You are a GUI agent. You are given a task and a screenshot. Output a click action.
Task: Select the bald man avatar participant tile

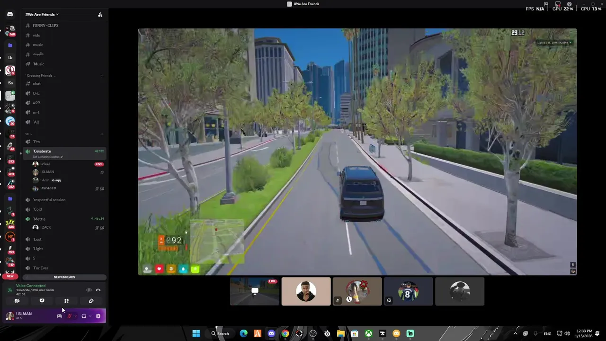pos(306,291)
